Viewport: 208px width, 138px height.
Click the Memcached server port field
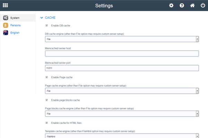point(122,68)
